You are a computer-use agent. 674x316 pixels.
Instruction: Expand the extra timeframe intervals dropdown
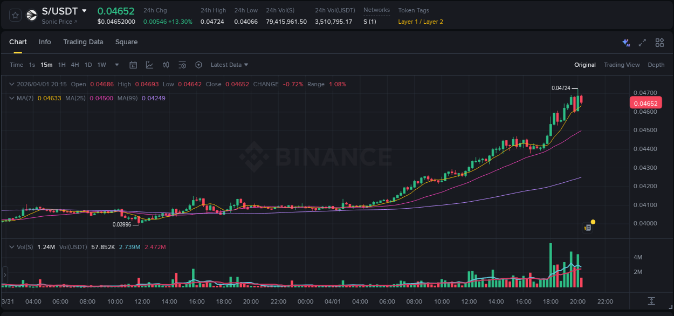coord(116,65)
